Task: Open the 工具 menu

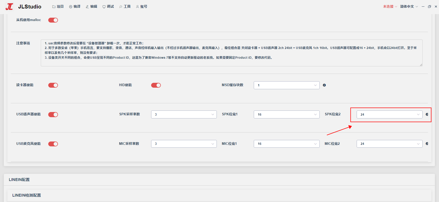Action: tap(125, 6)
